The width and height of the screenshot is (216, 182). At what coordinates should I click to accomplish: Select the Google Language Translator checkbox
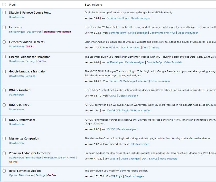(4, 71)
